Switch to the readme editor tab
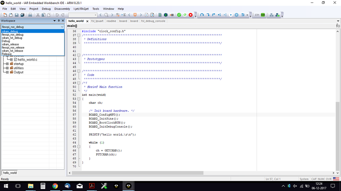Screen dimensions: 341x191 pos(111,21)
